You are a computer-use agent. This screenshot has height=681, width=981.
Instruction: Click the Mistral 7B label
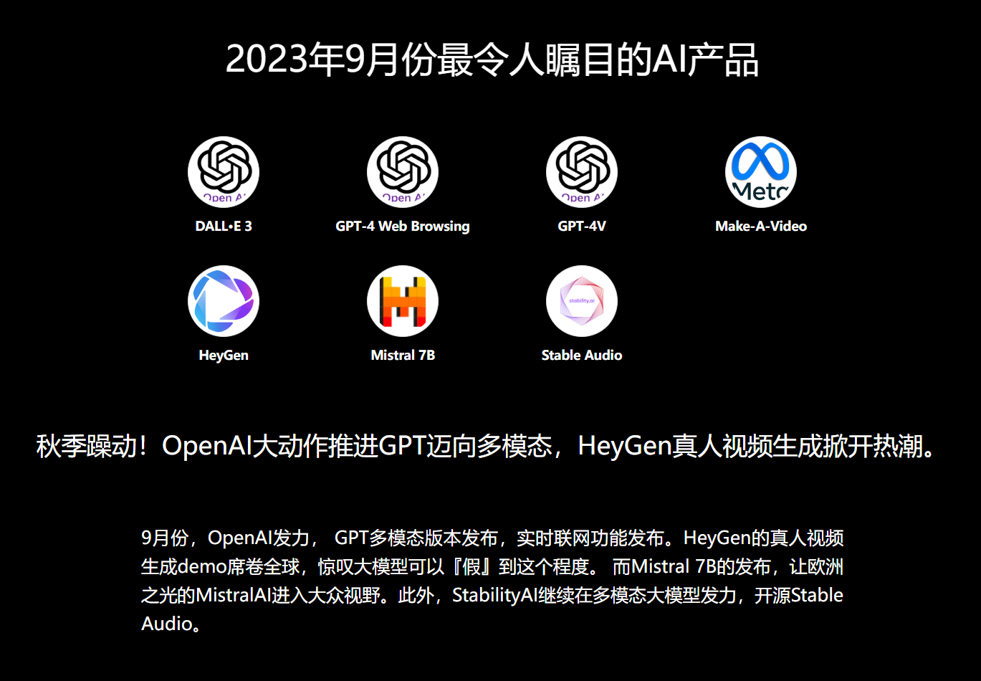(403, 355)
